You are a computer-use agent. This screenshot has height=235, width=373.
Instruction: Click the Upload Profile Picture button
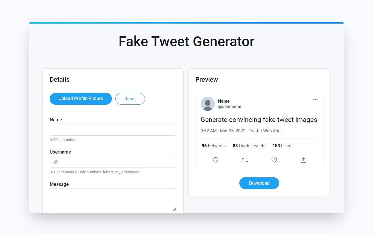point(81,99)
